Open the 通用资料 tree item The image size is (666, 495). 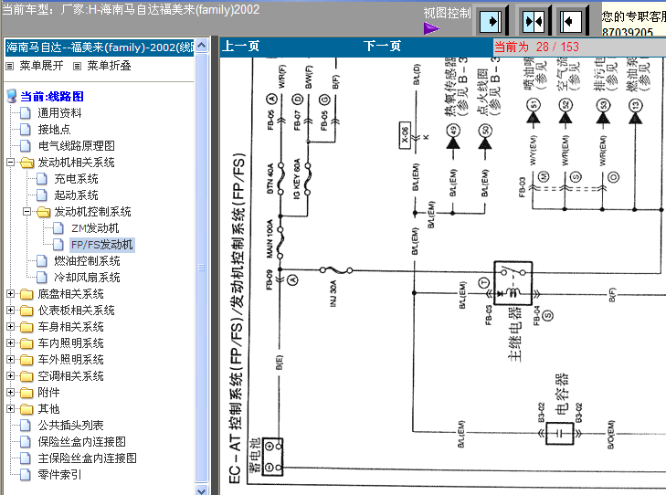tap(60, 113)
